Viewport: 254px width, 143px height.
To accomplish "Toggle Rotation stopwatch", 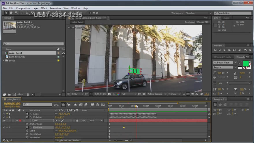I will (27, 117).
